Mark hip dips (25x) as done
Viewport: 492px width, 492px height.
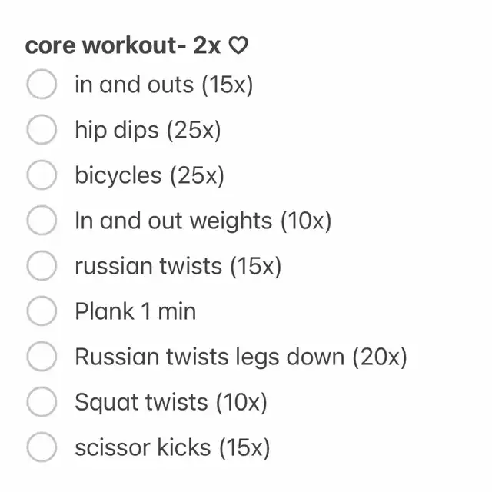point(42,131)
